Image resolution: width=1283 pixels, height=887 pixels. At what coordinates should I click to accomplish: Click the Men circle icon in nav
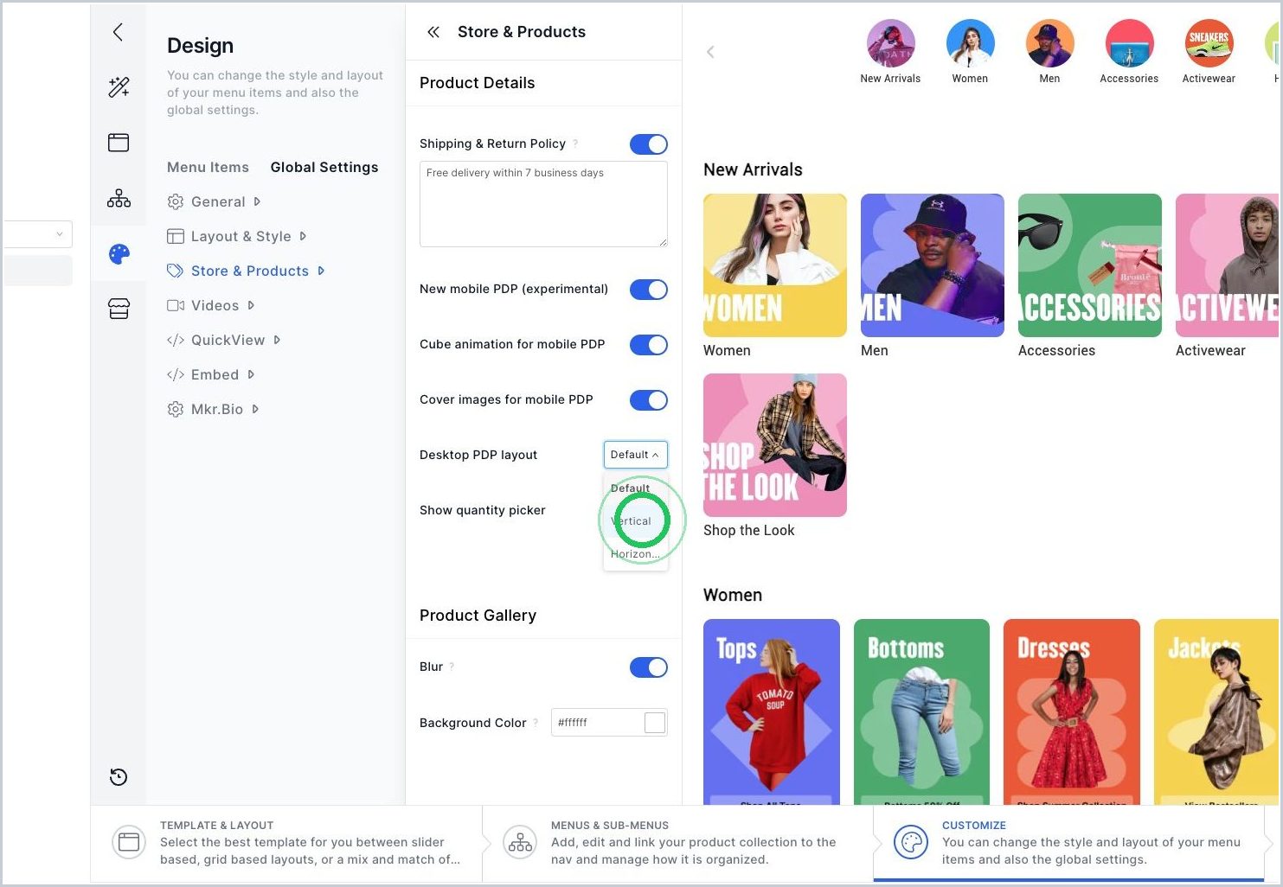click(1049, 43)
